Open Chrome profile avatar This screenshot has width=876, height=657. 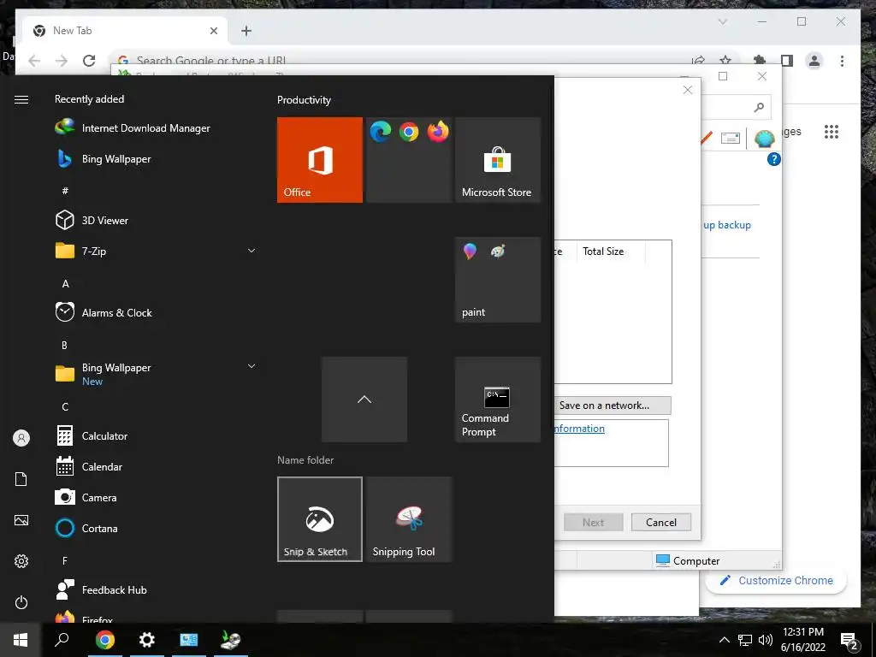click(x=814, y=61)
